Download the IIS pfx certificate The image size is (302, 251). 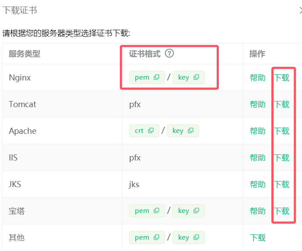[282, 158]
